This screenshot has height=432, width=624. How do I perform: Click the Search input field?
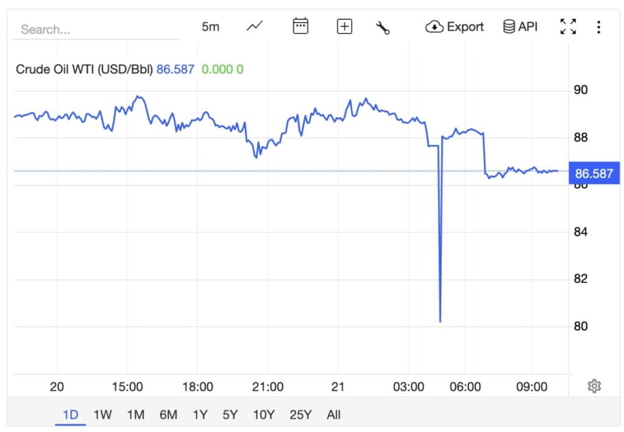pyautogui.click(x=97, y=29)
